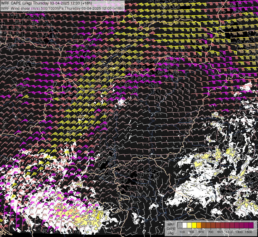Viewport: 258px width, 237px height.
Task: Select the pale yellow swatch in the CAPE legend
Action: coord(189,225)
